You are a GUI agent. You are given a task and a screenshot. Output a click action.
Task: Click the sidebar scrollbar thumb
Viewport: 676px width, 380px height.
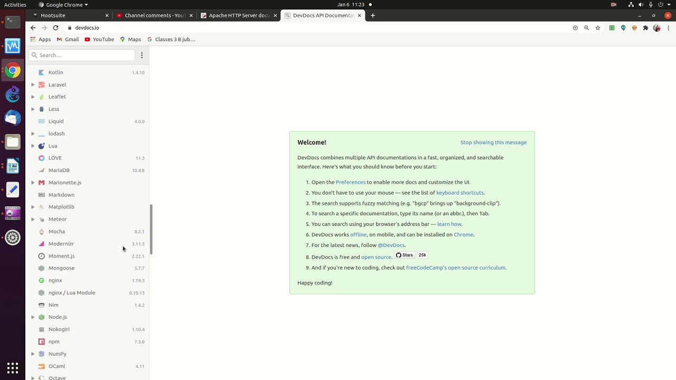[151, 230]
